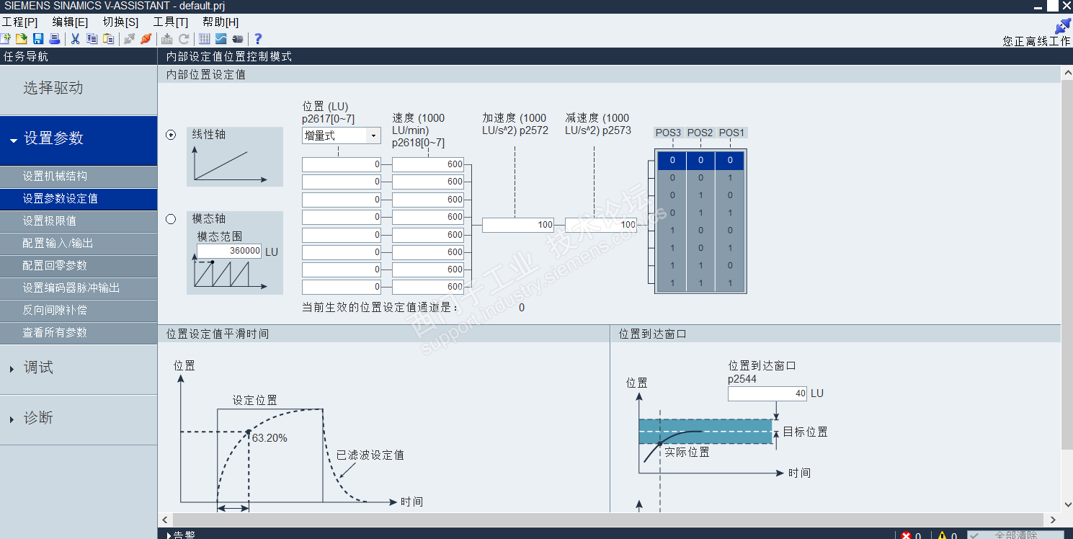Click the POS1 column header
Viewport: 1073px width, 539px height.
(x=731, y=133)
